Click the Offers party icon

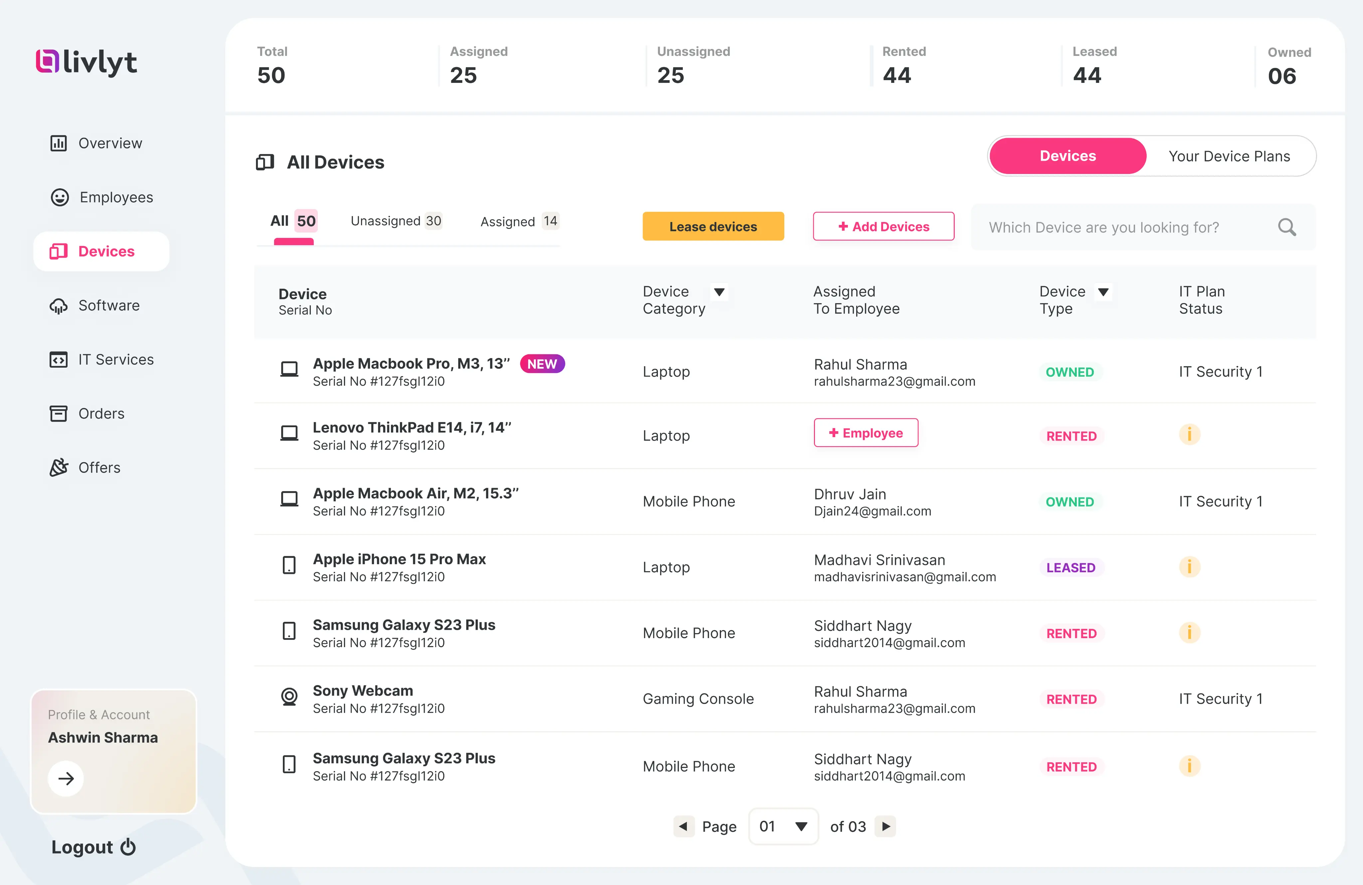click(x=59, y=468)
